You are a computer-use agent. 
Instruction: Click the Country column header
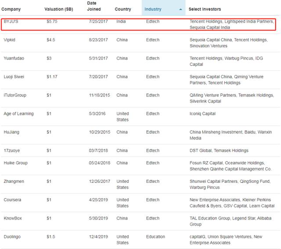123,9
